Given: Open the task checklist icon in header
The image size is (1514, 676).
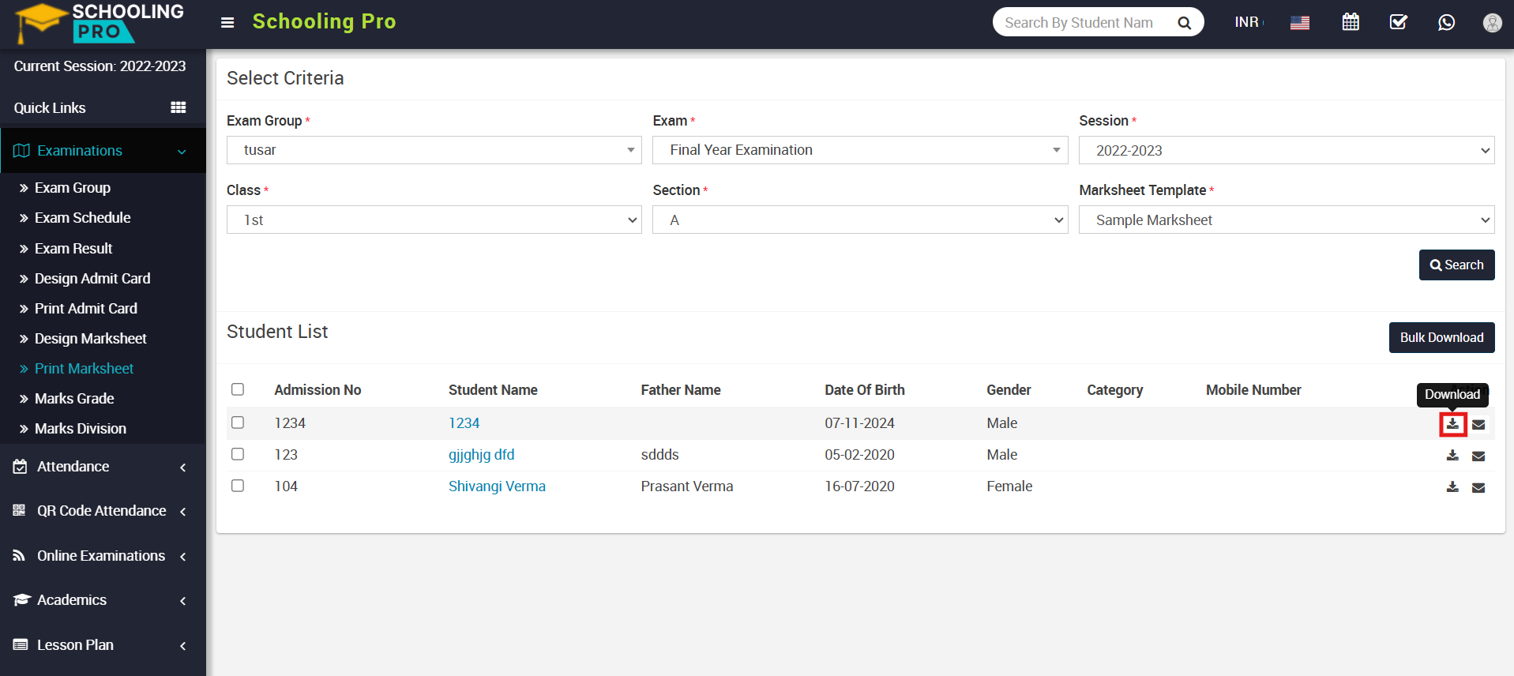Looking at the screenshot, I should (1398, 22).
